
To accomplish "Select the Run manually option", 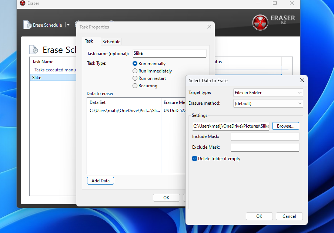I will [x=135, y=64].
